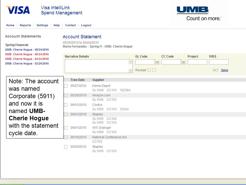This screenshot has height=185, width=246.
Task: Click the UMB Count on more logo
Action: coord(199,14)
